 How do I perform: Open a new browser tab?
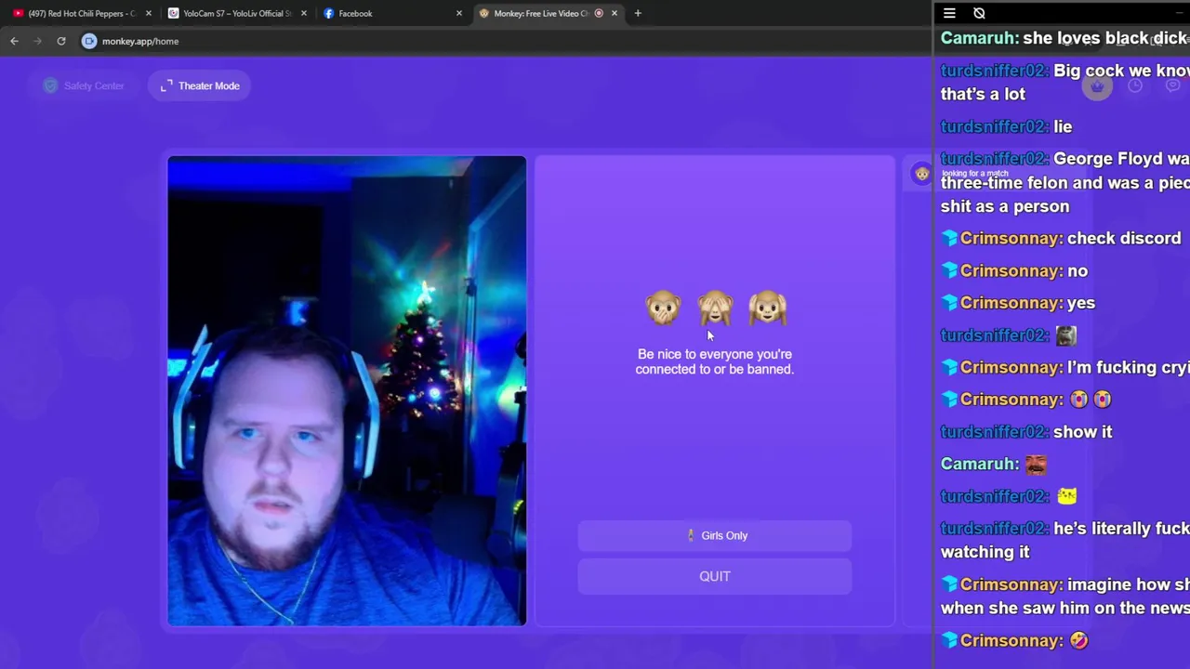point(638,13)
